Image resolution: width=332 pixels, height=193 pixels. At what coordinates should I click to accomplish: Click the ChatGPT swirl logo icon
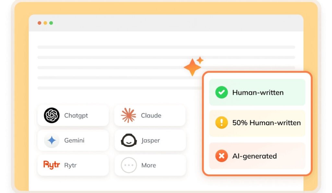tap(52, 115)
